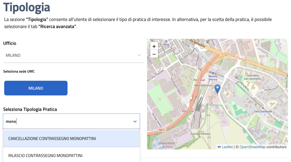Screen dimensions: 291x162
Task: Expand the Ufficio chevron arrow
Action: point(139,55)
